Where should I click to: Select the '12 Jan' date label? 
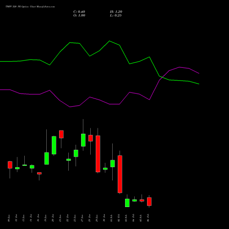(16, 218)
